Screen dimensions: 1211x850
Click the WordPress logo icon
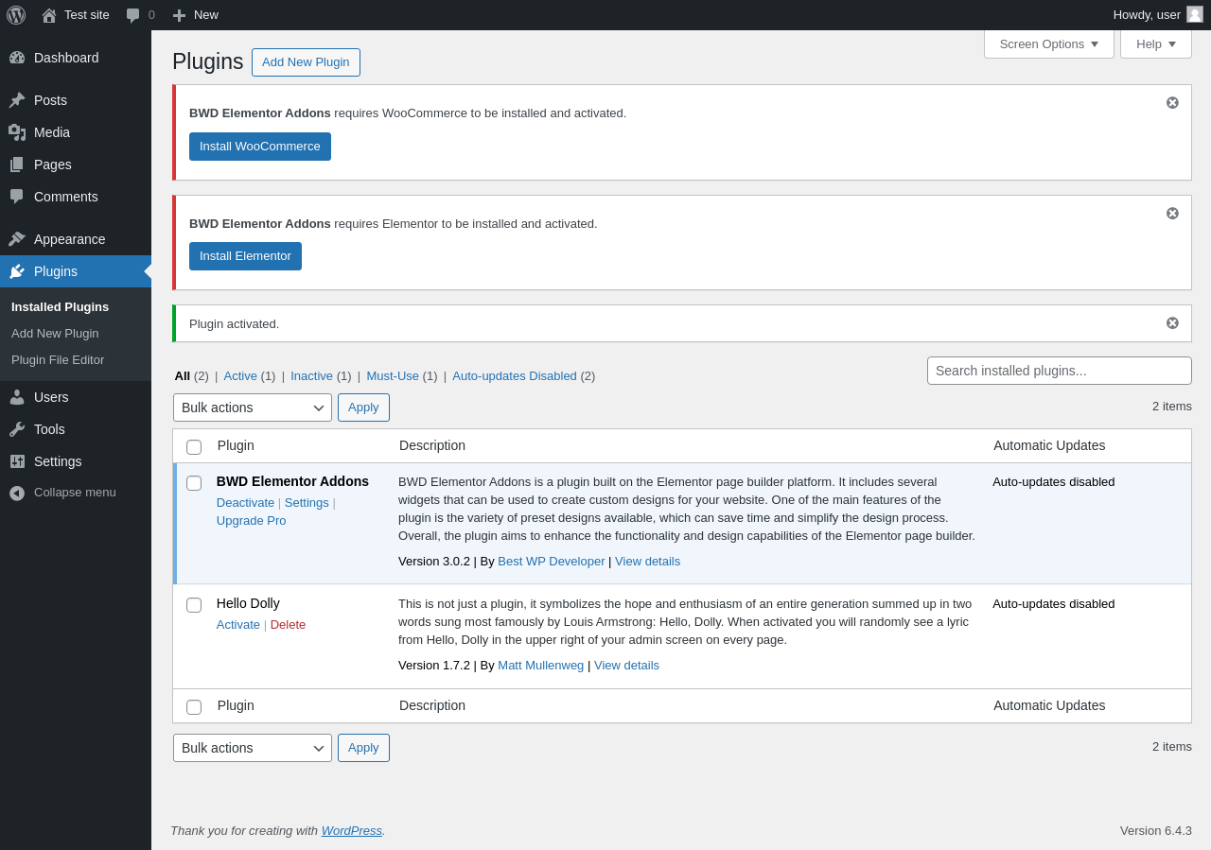pyautogui.click(x=16, y=15)
